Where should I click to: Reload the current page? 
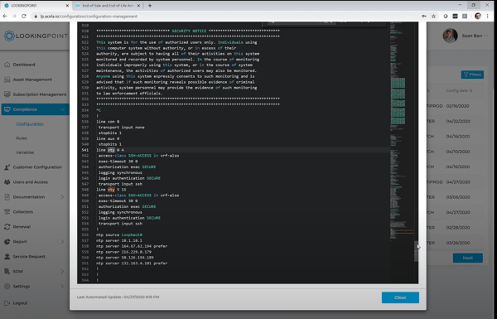[24, 17]
